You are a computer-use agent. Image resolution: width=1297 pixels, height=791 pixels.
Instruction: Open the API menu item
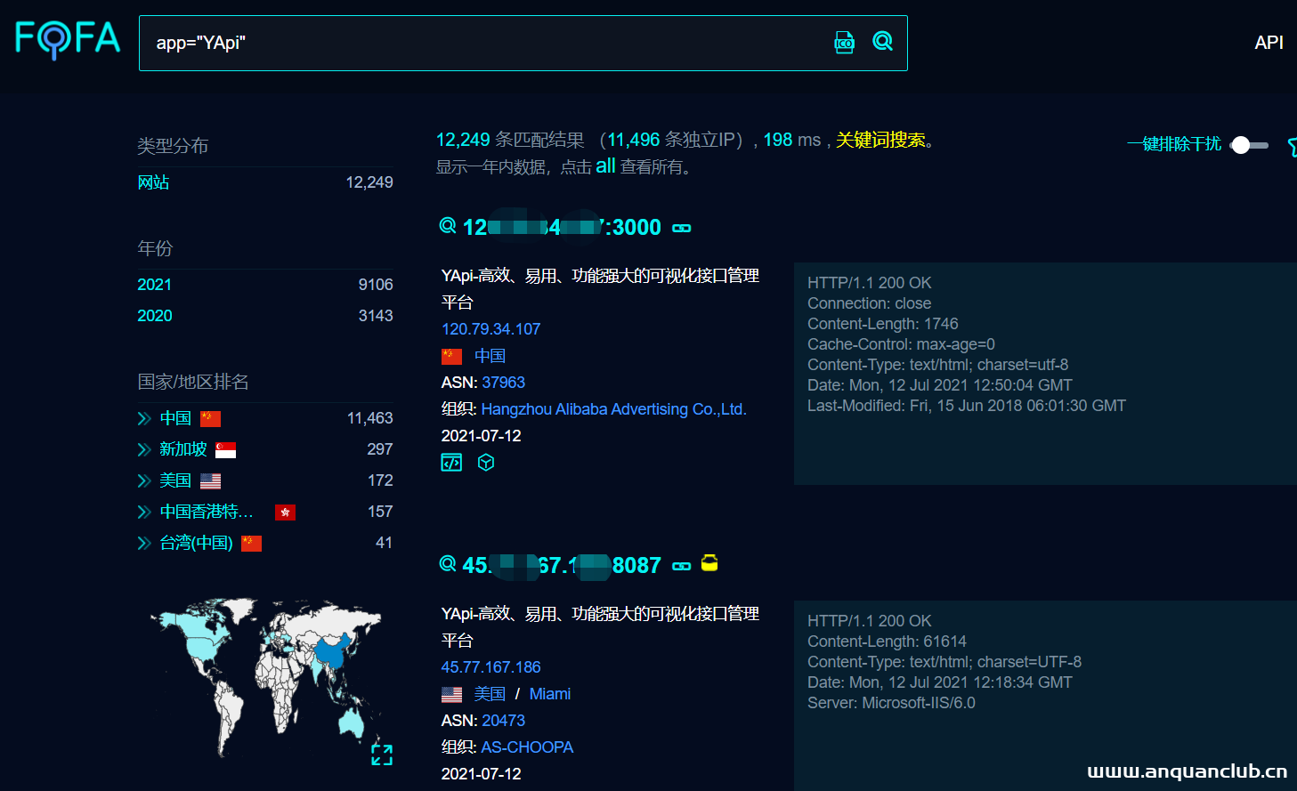click(x=1269, y=43)
